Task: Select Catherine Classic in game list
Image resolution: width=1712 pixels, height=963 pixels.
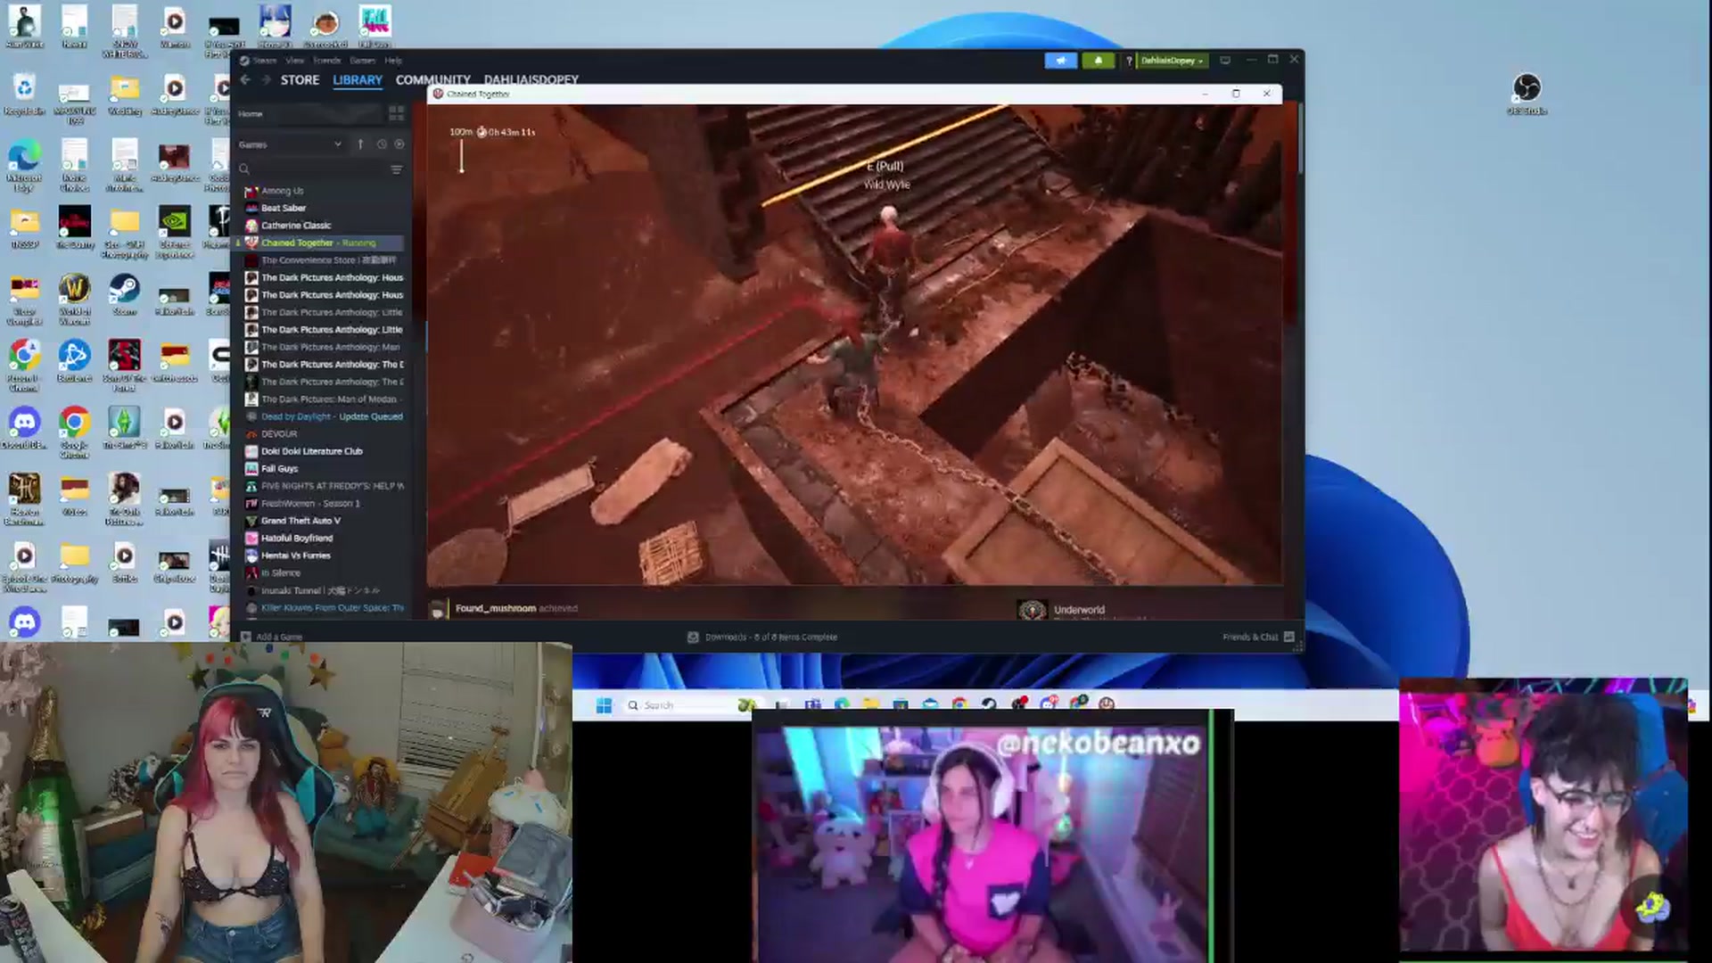Action: tap(296, 226)
